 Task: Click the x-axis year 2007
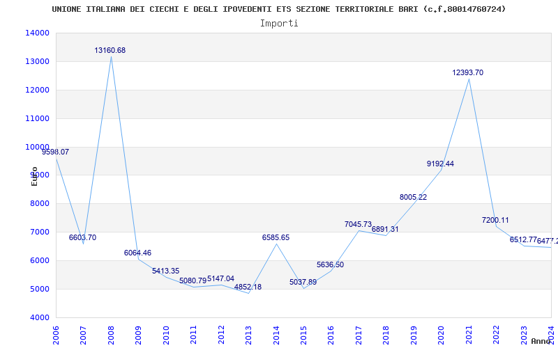tap(83, 335)
